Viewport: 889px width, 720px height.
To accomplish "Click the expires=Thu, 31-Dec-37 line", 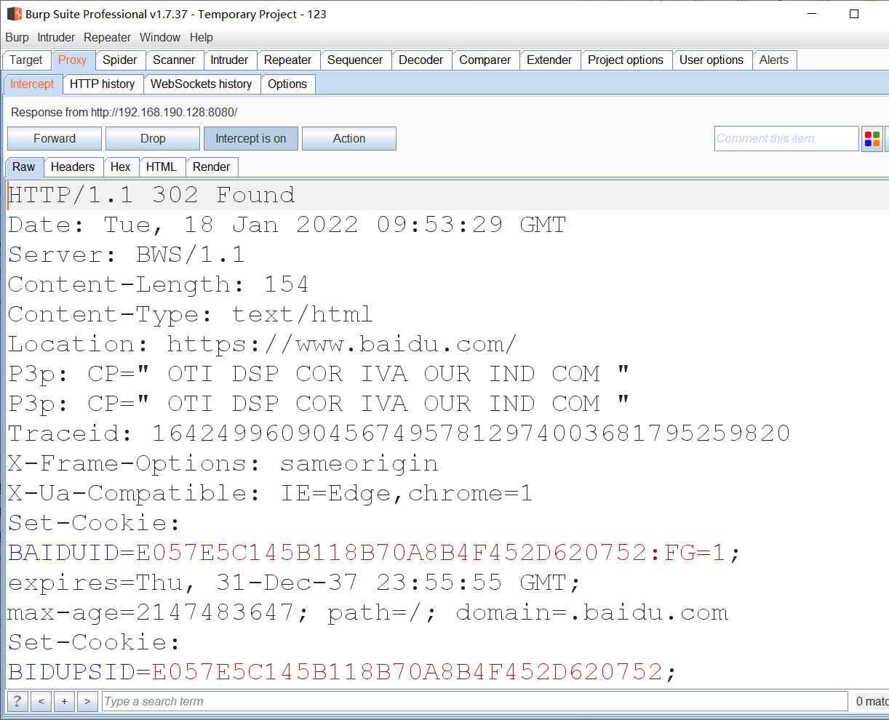I will (294, 583).
